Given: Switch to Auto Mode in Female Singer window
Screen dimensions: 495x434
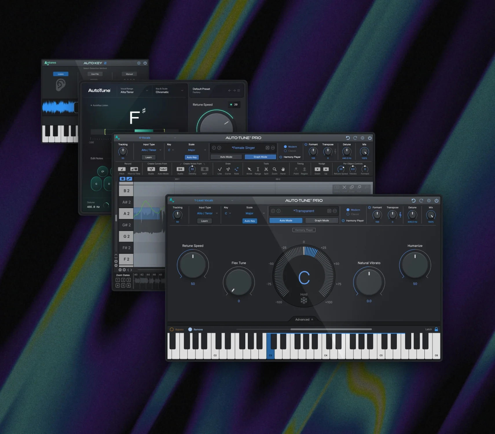Looking at the screenshot, I should point(226,157).
